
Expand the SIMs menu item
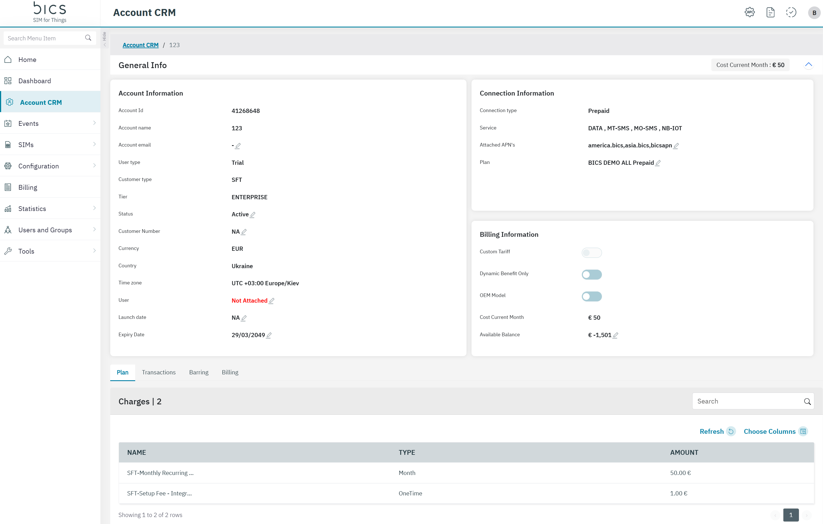click(x=50, y=145)
